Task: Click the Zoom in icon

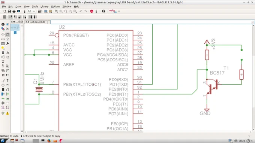Action: [61, 11]
